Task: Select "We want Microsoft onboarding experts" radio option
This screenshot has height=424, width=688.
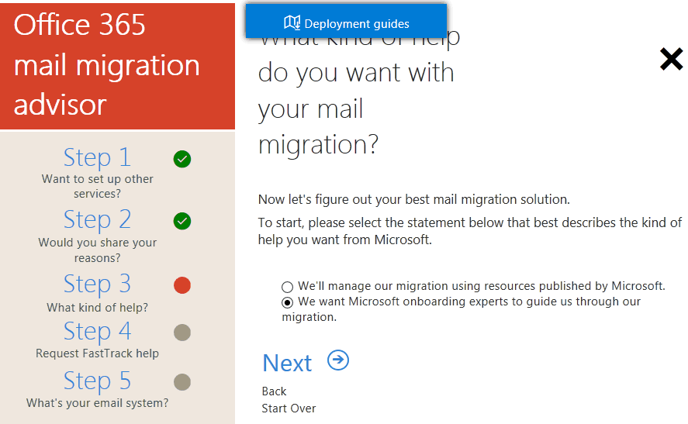Action: click(288, 302)
